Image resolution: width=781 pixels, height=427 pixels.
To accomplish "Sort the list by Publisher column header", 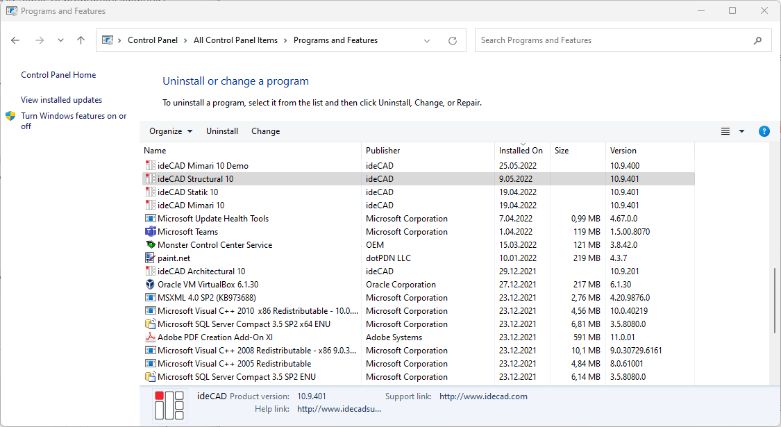I will click(383, 151).
